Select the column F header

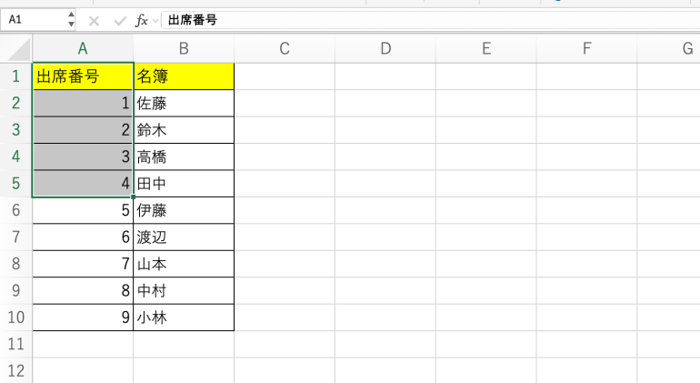coord(586,49)
